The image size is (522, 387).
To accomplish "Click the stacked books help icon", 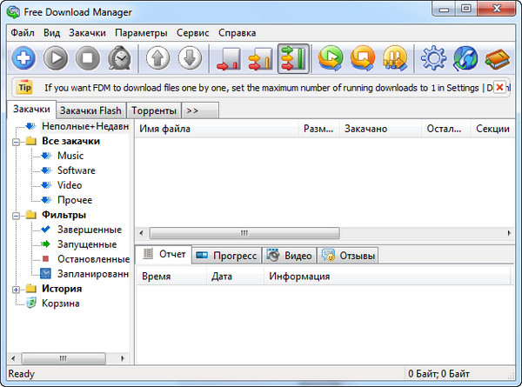I will pos(497,59).
